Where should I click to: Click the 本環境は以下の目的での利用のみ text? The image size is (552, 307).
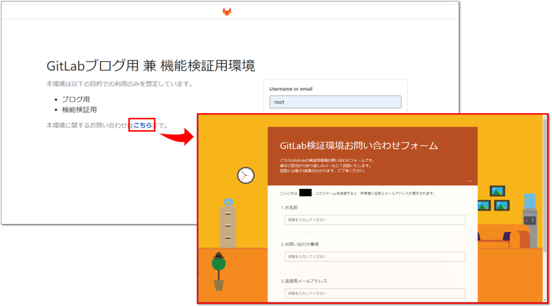point(119,84)
